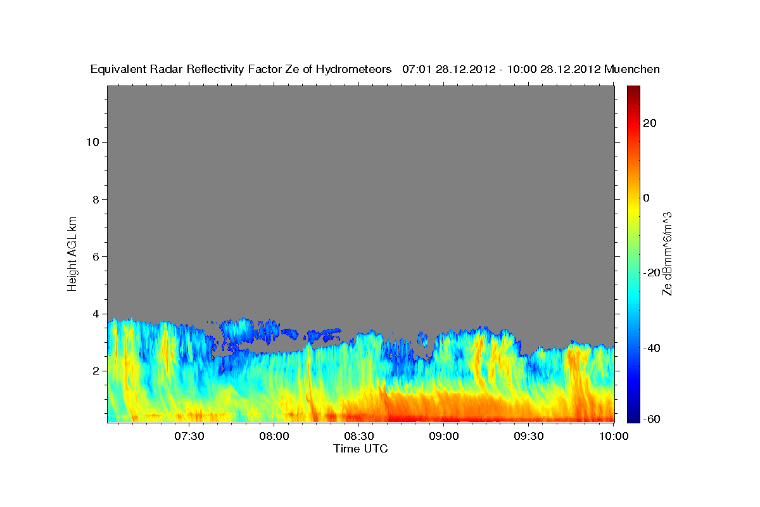Click the colorbar label '20'
The height and width of the screenshot is (507, 760).
coord(650,123)
